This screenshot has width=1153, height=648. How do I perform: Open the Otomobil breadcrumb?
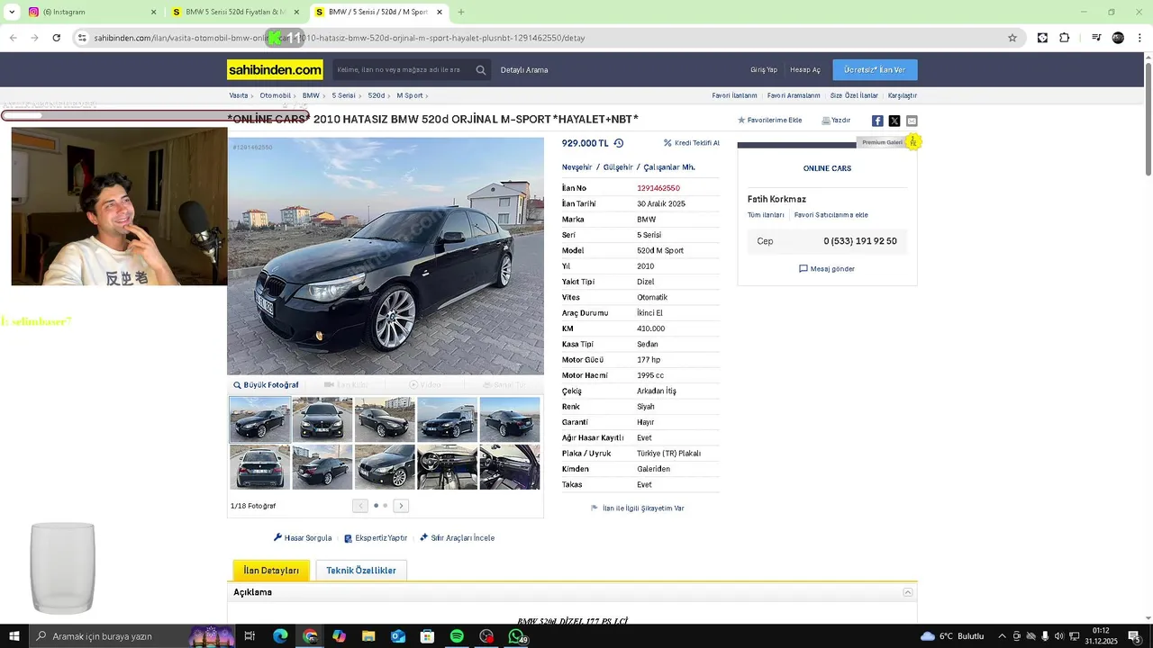coord(275,95)
